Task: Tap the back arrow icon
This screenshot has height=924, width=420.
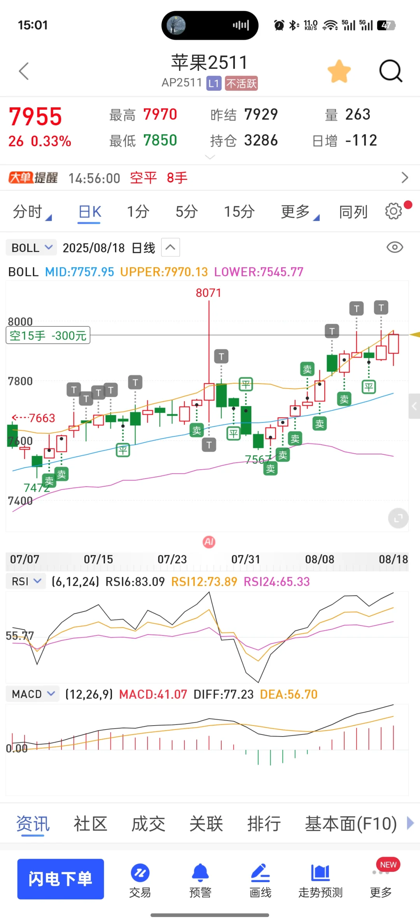Action: coord(24,71)
